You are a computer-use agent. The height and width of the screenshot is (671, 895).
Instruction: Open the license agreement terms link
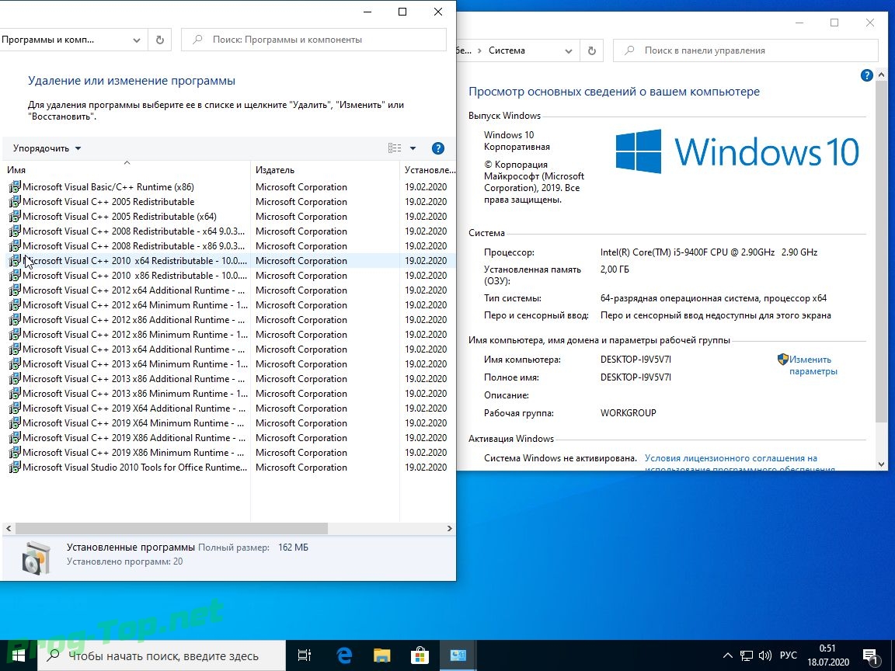point(730,459)
